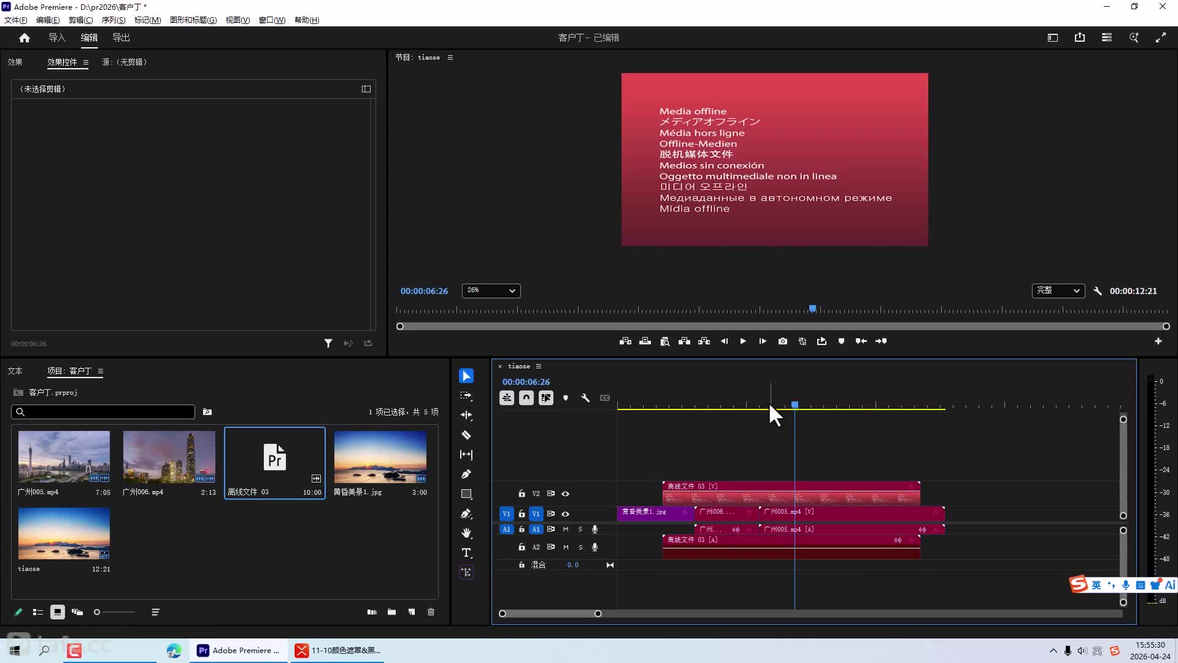Open project panel 客户丁 menu
The width and height of the screenshot is (1178, 663).
click(x=101, y=371)
